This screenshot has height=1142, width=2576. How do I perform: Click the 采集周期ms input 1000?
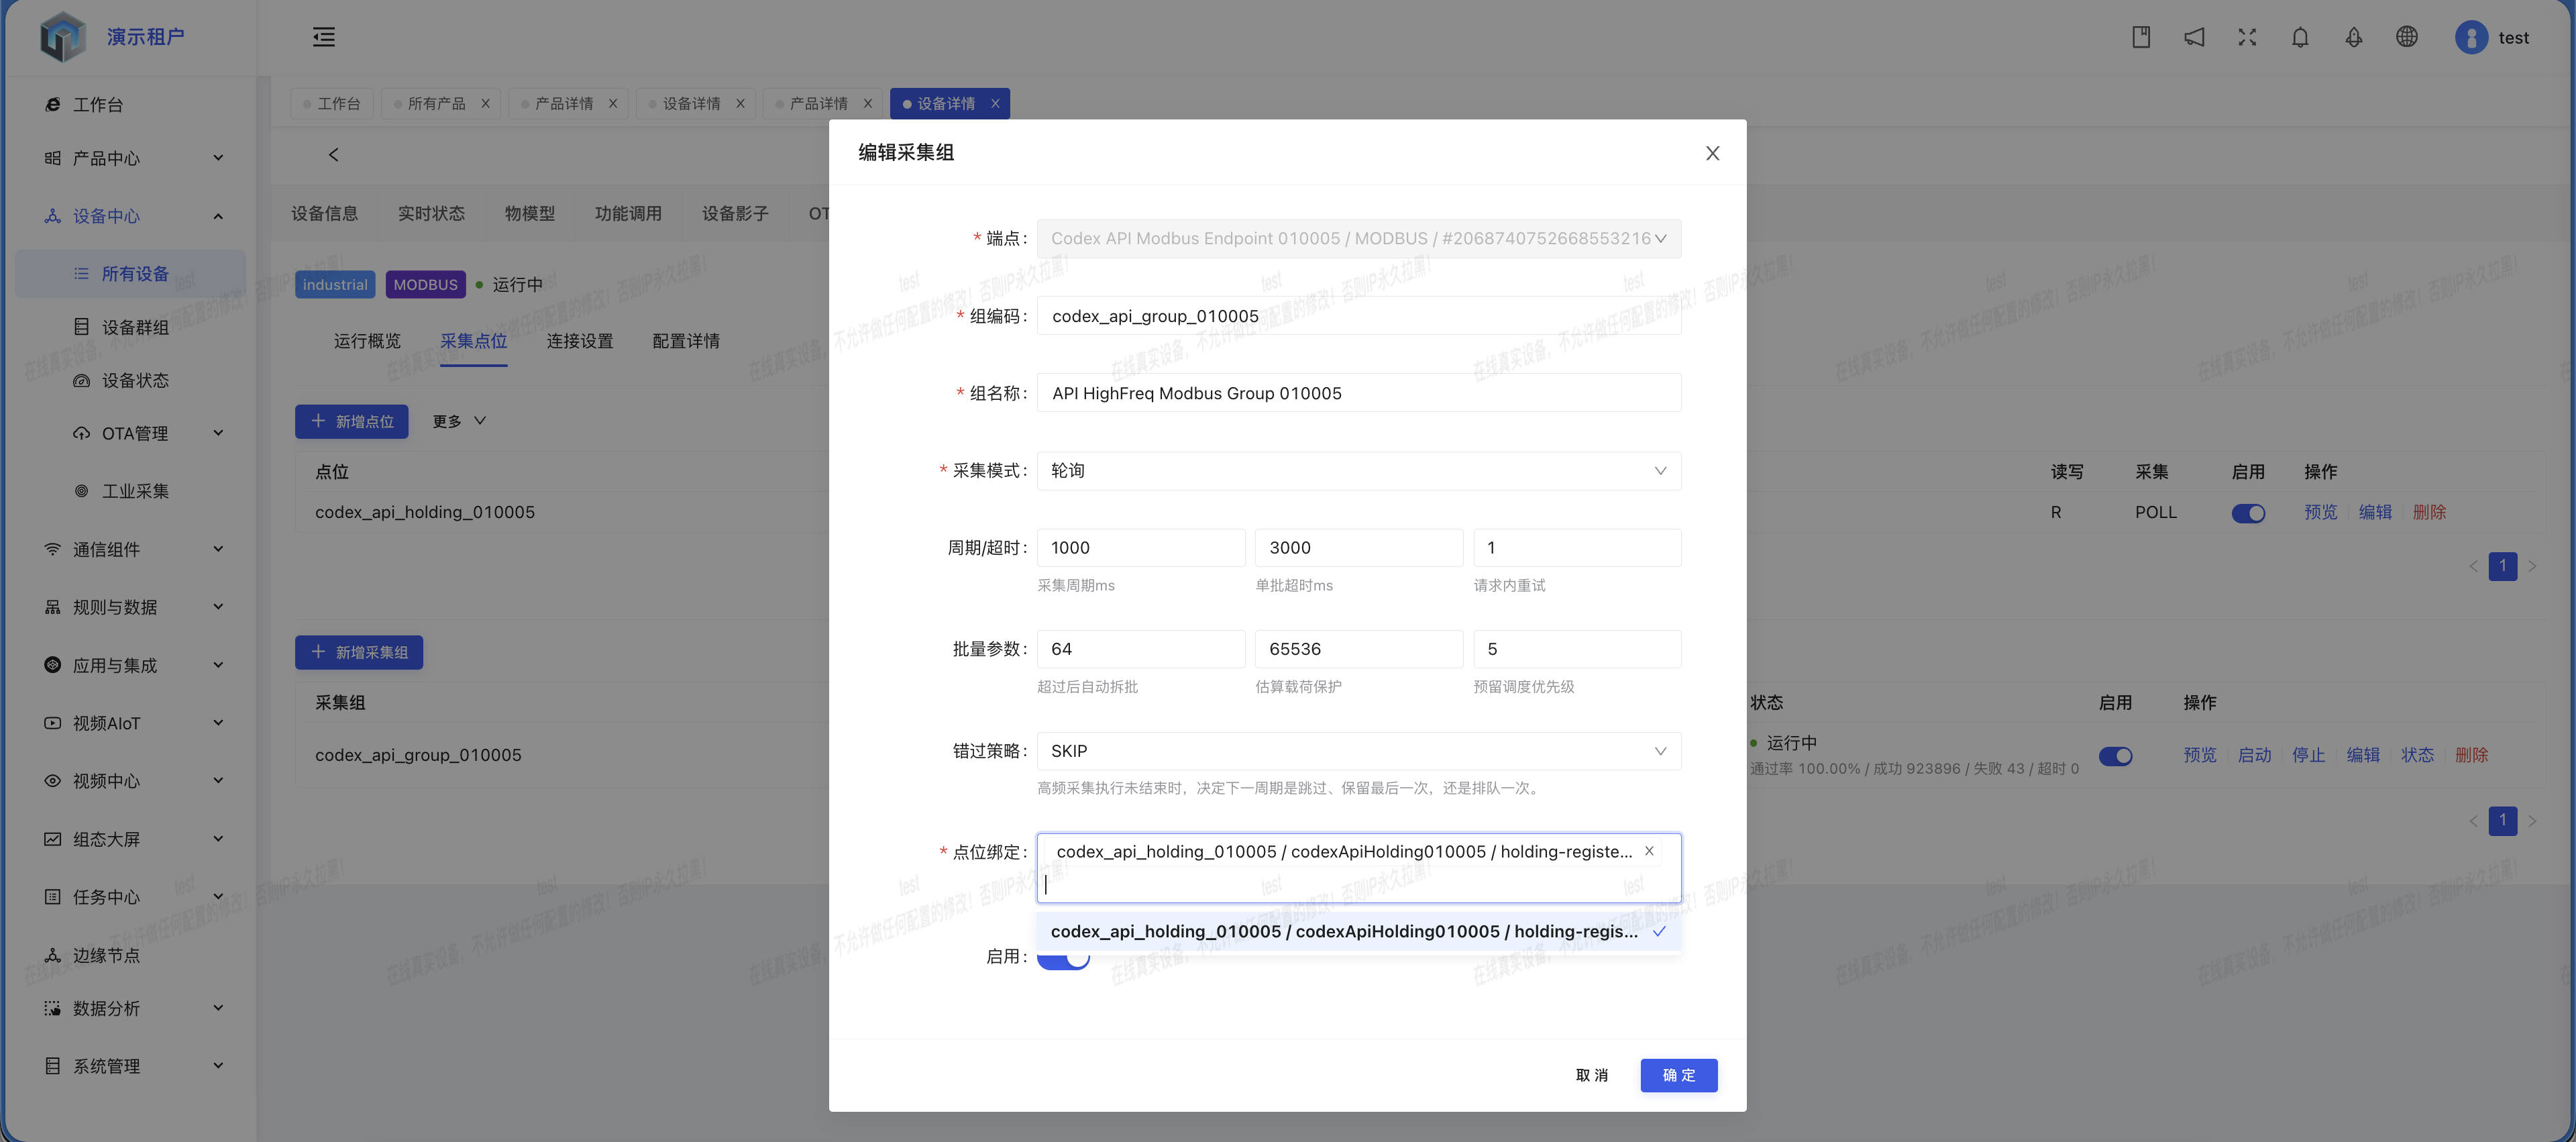(x=1141, y=548)
